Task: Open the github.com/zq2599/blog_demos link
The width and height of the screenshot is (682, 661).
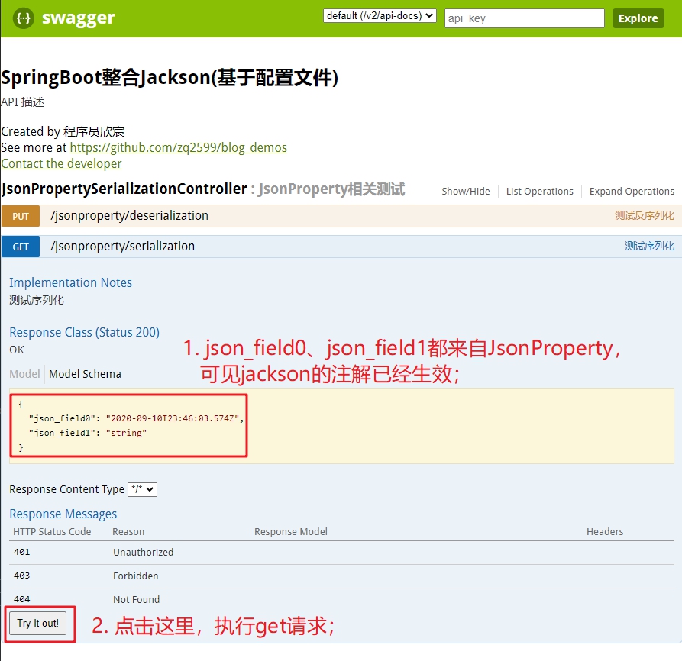Action: pyautogui.click(x=179, y=148)
